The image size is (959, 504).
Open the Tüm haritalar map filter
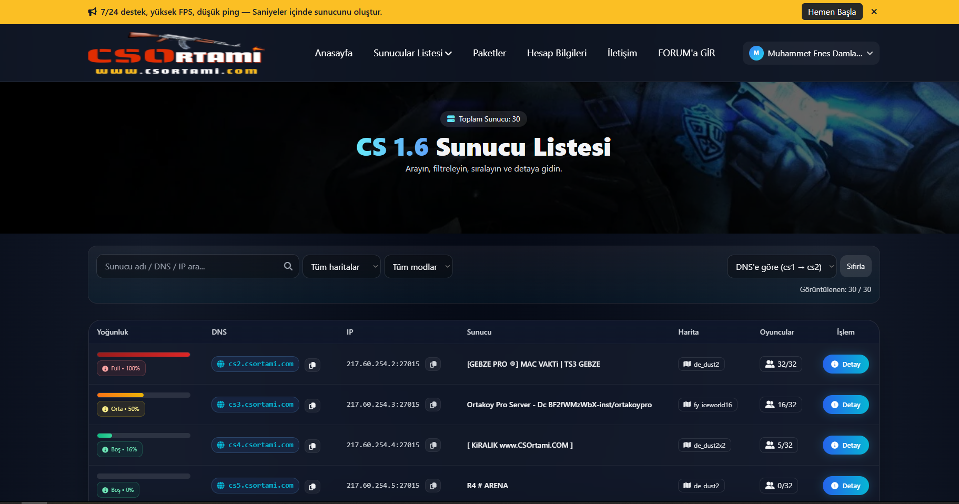point(341,267)
